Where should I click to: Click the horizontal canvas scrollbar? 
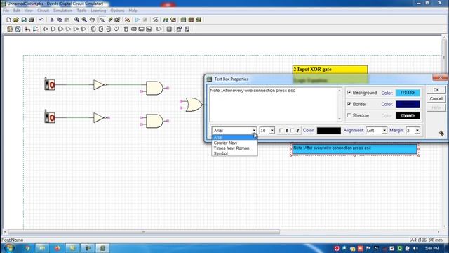(x=144, y=231)
